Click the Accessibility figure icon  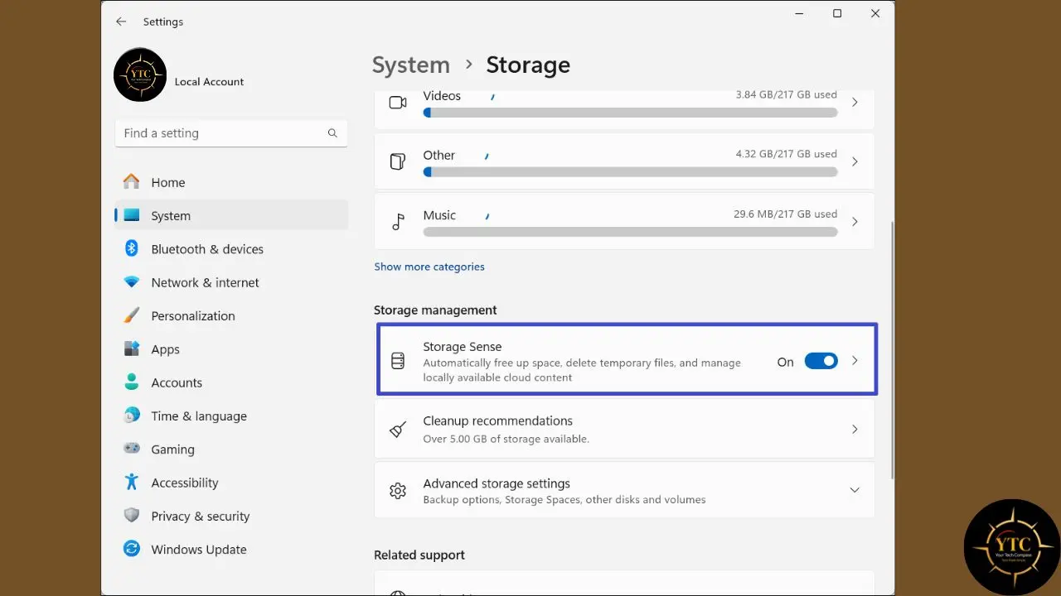point(132,483)
